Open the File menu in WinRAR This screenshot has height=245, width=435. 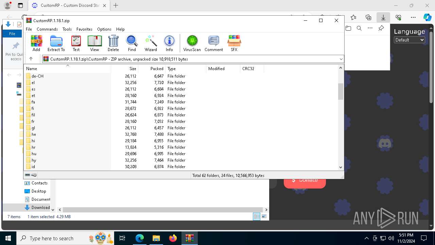29,29
